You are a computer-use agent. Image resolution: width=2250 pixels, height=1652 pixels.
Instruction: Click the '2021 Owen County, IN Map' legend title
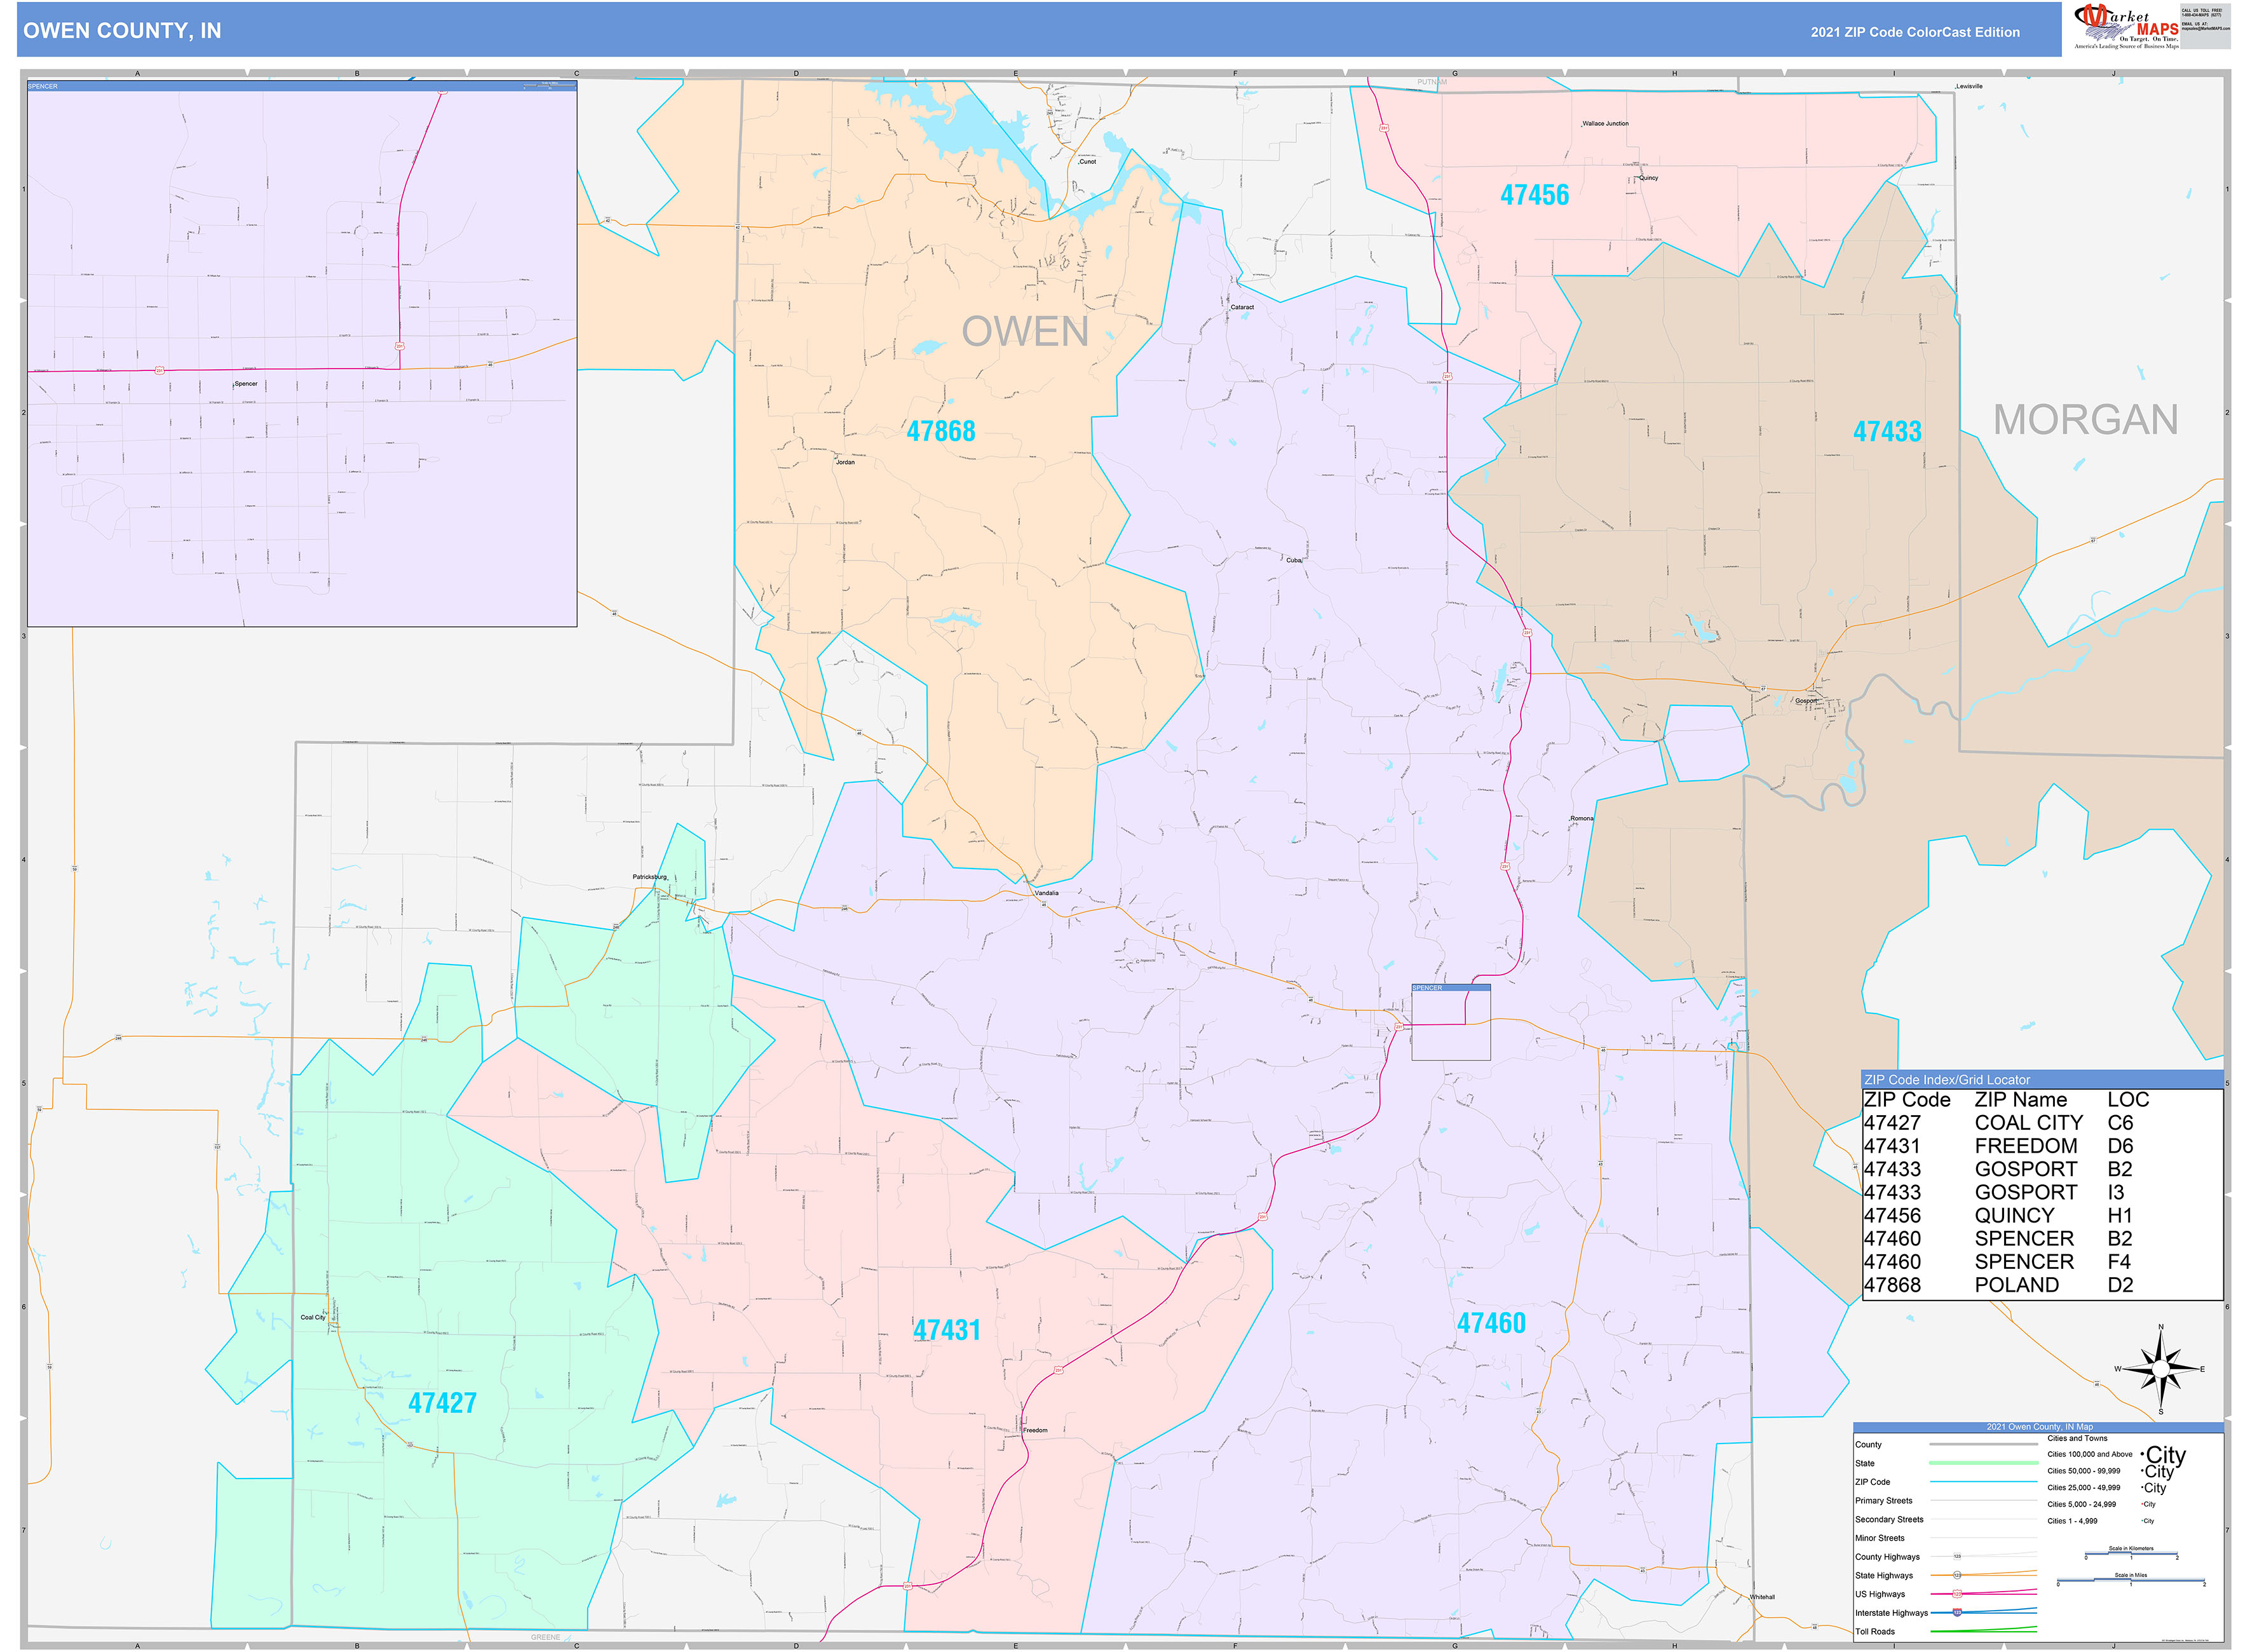(2040, 1428)
